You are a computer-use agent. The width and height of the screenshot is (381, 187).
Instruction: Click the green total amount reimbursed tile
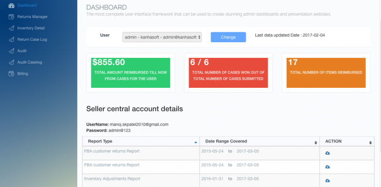[130, 73]
